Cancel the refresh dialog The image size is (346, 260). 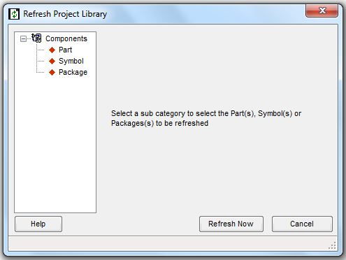302,224
